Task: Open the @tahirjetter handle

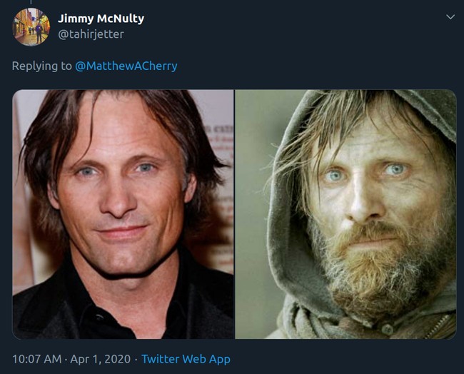Action: (90, 34)
